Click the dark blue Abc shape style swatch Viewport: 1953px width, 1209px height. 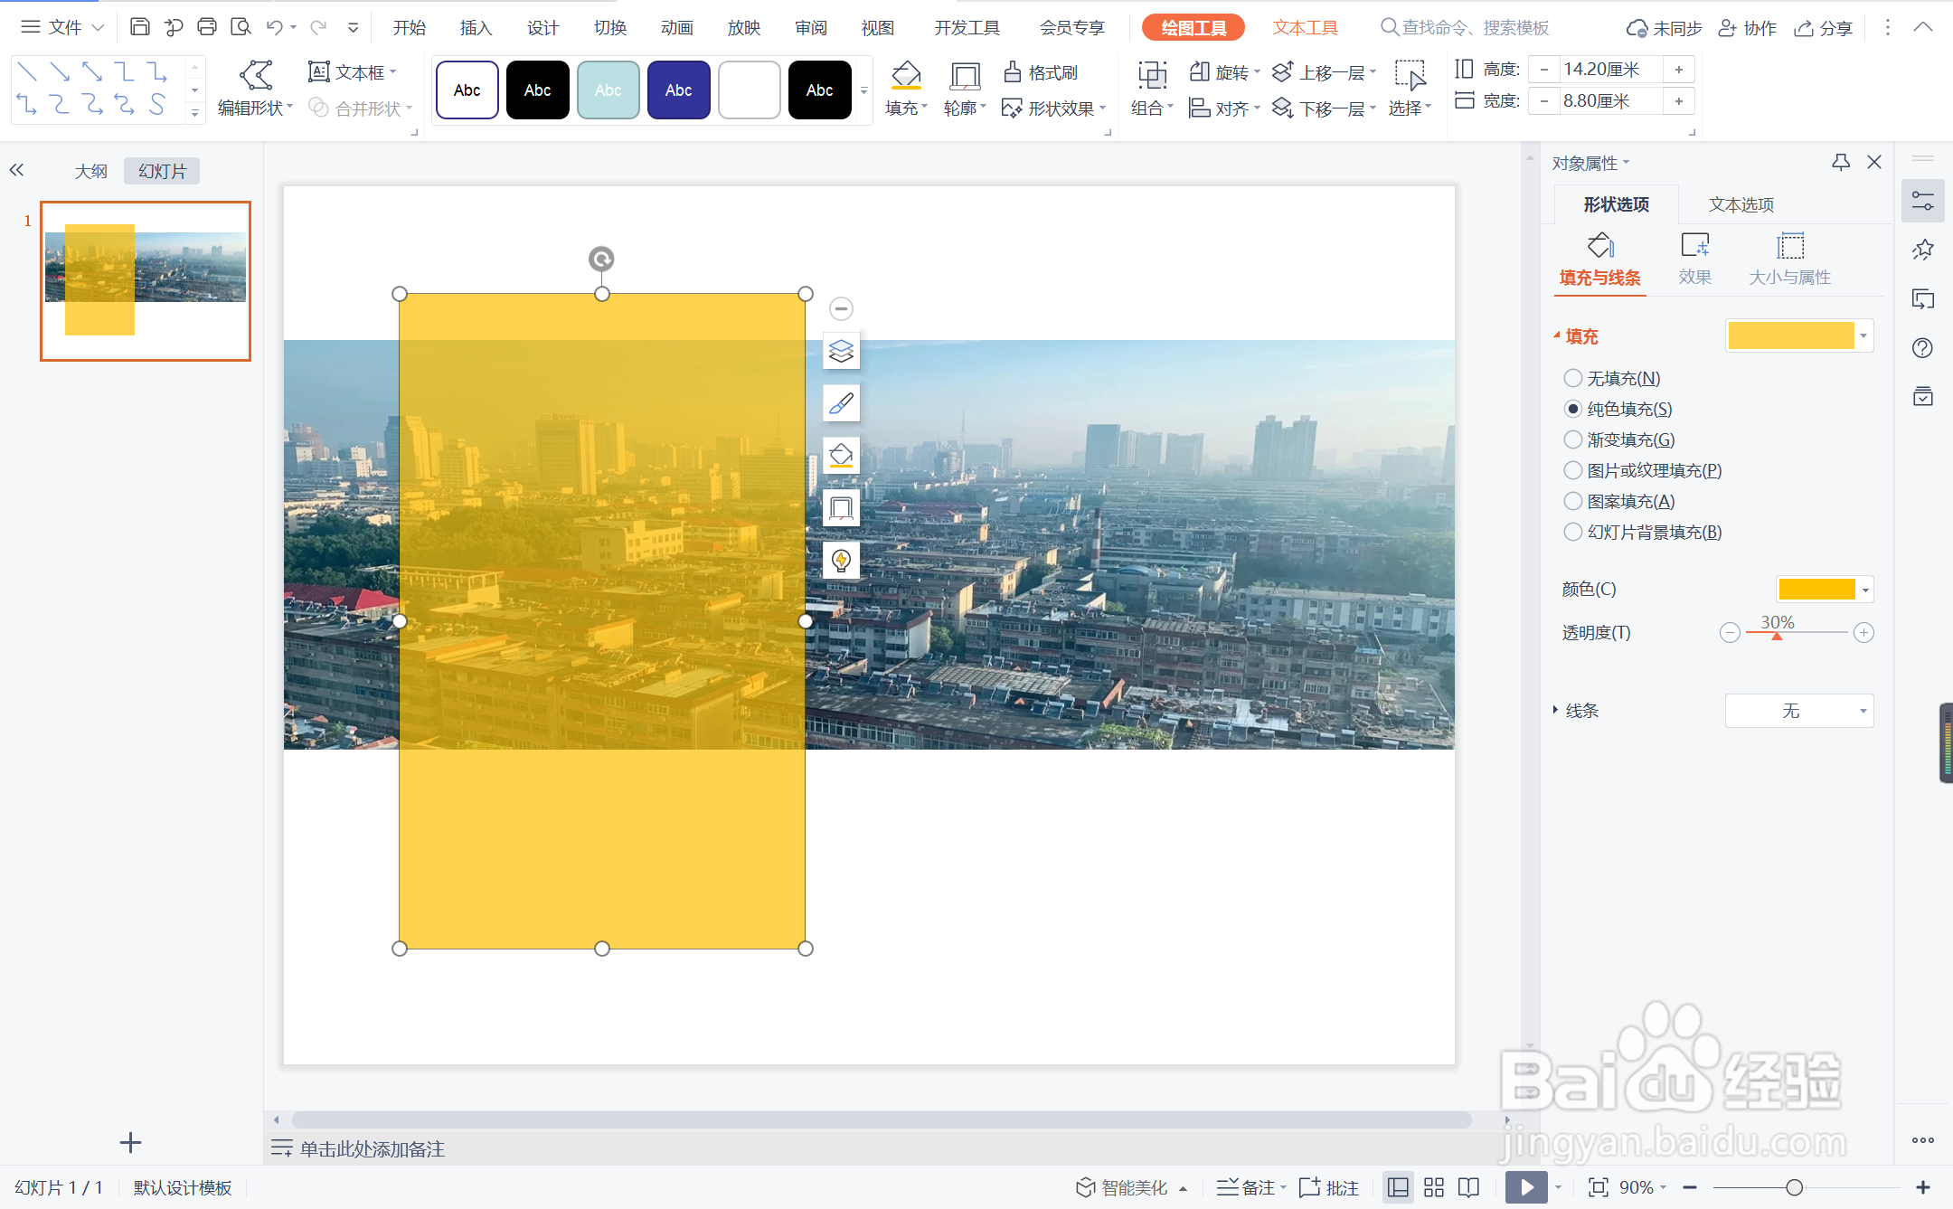pos(678,90)
